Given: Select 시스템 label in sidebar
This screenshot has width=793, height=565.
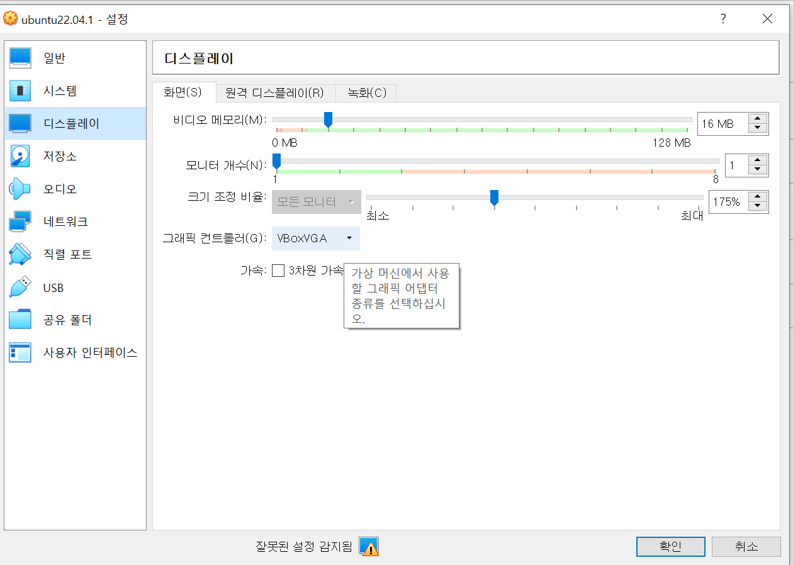Looking at the screenshot, I should click(x=60, y=91).
